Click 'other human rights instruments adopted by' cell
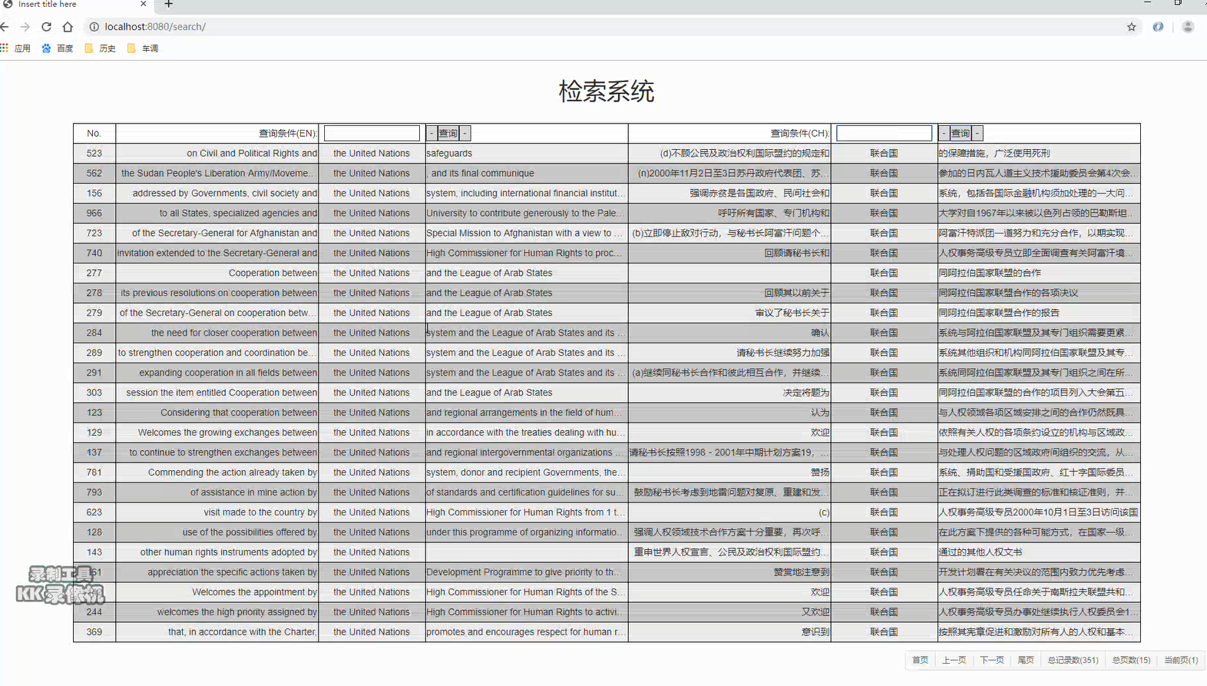 [x=217, y=552]
